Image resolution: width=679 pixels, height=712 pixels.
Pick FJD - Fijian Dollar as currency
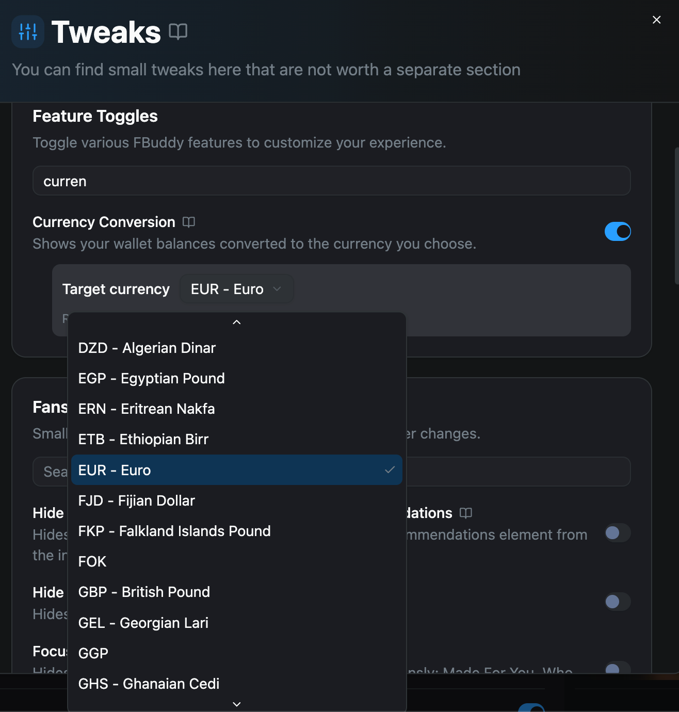(136, 500)
